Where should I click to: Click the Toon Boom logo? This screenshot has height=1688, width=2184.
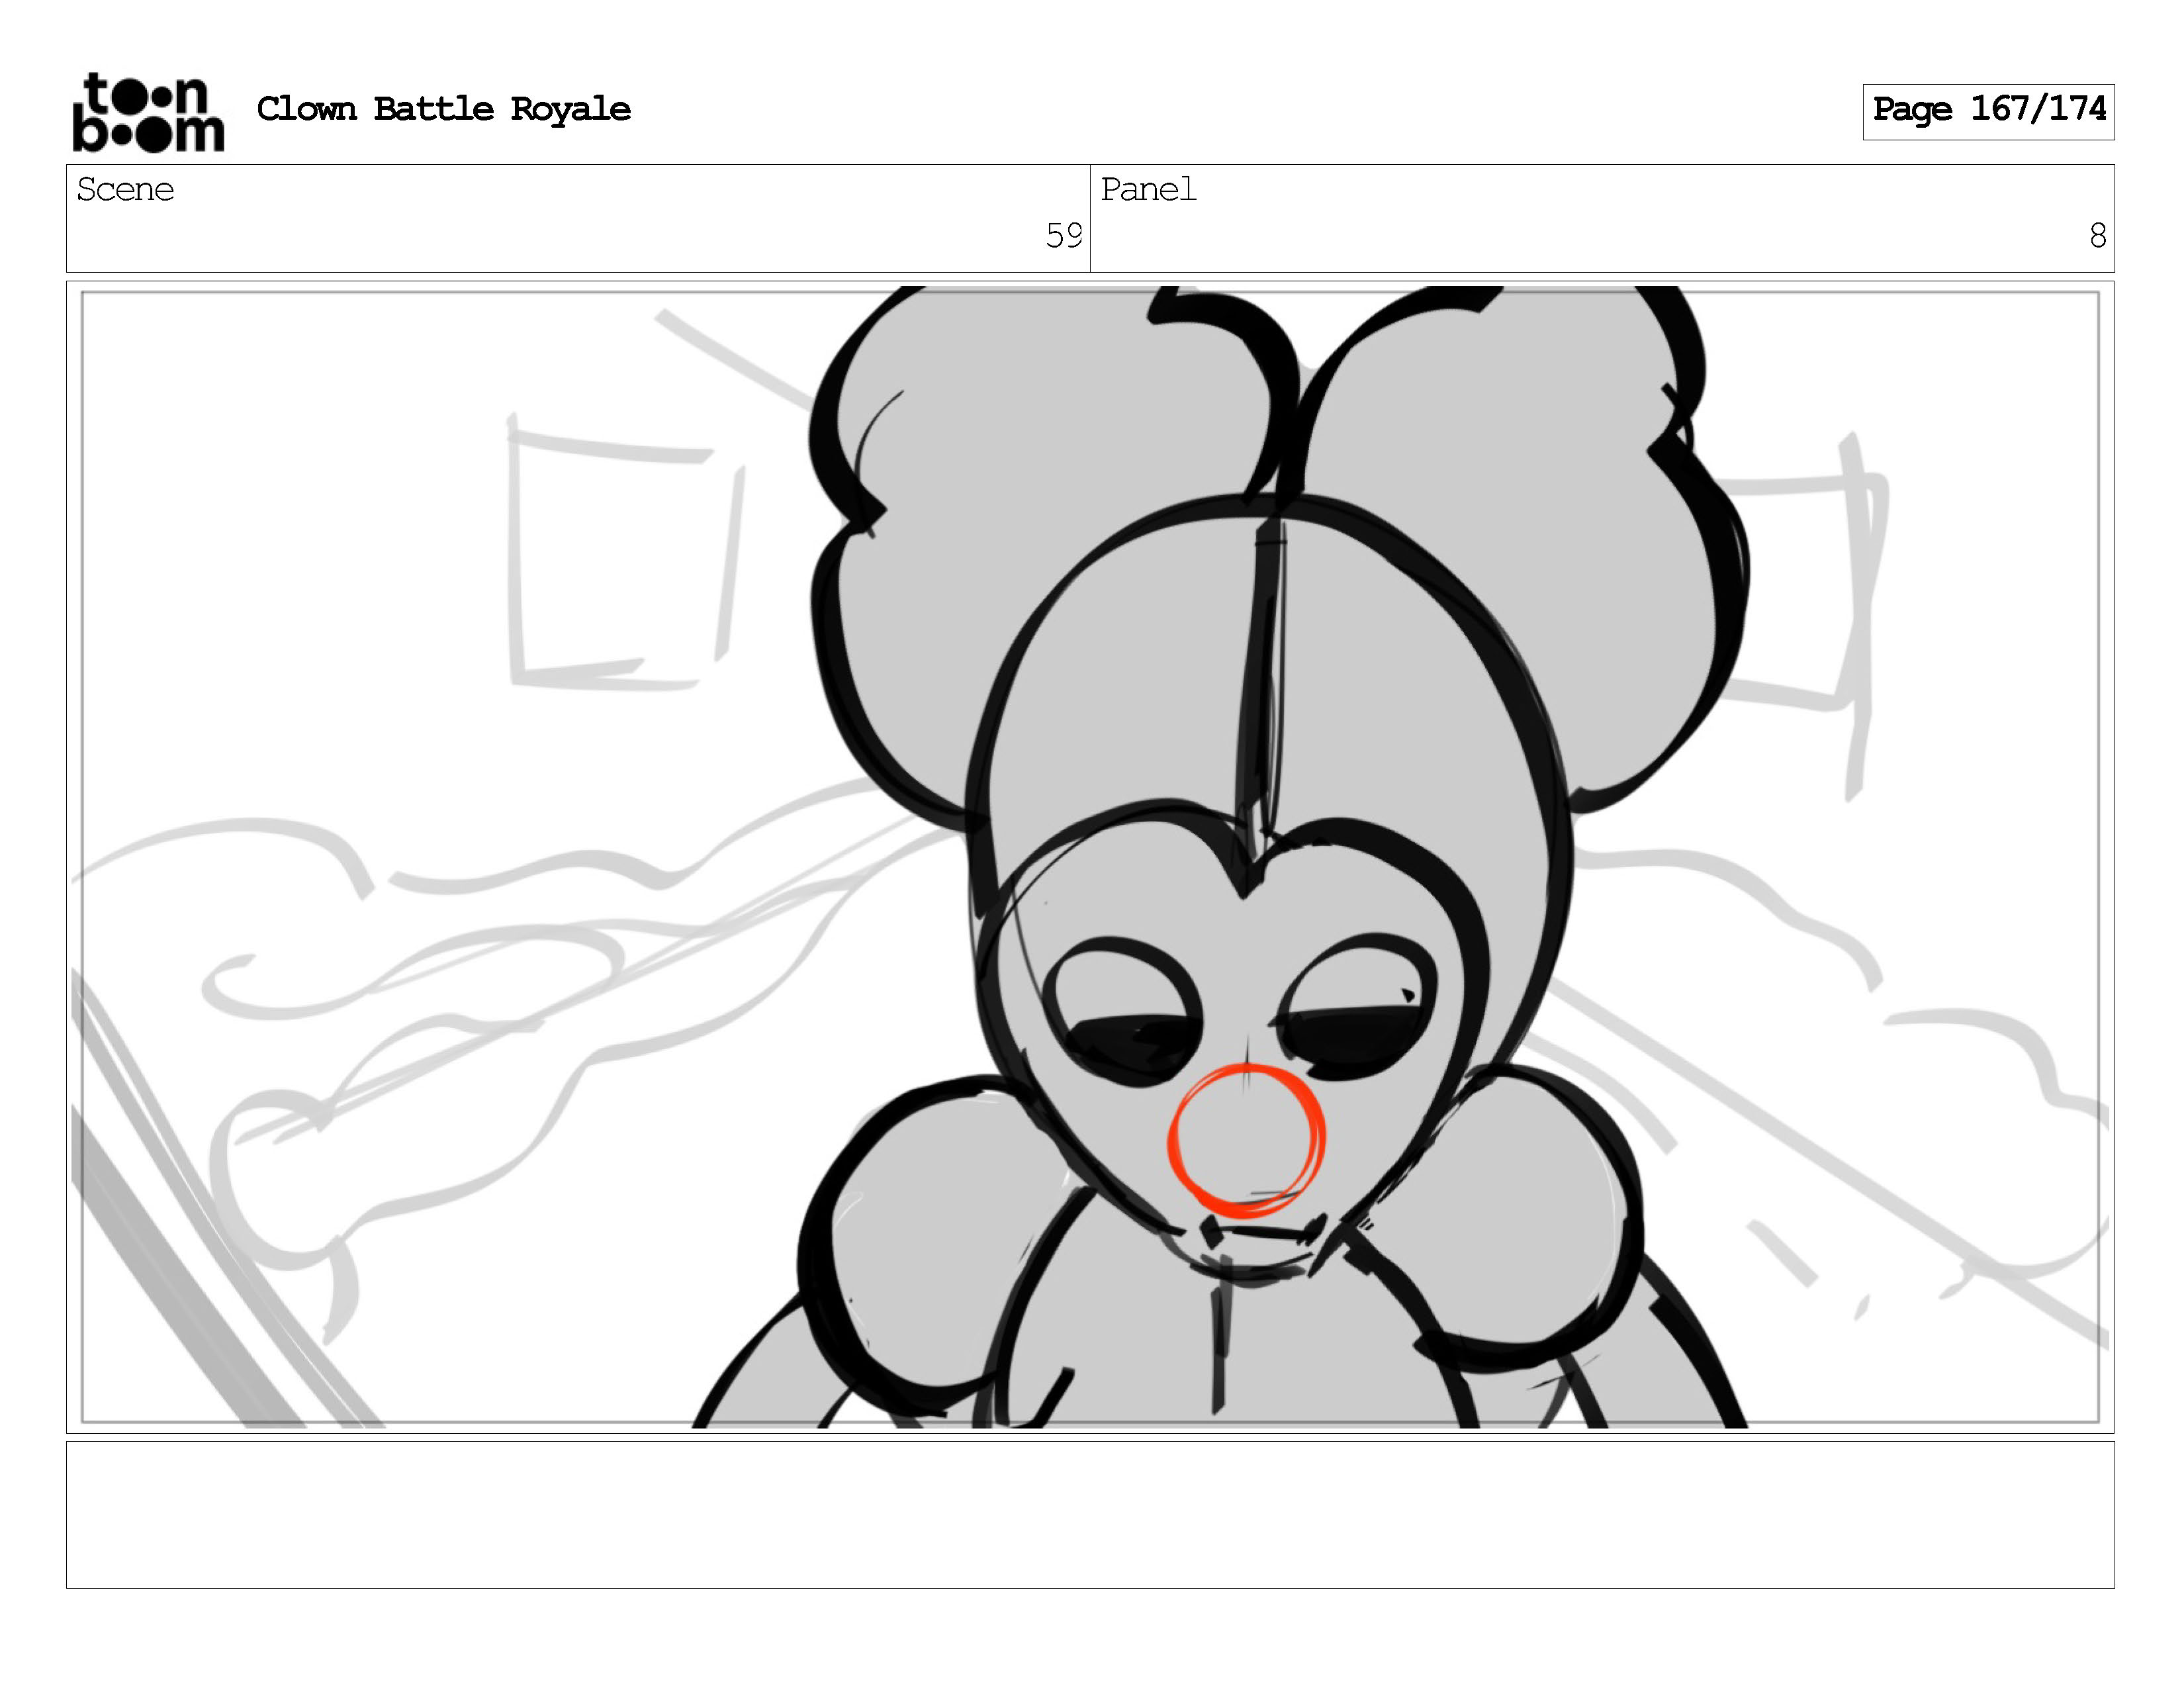(x=148, y=112)
